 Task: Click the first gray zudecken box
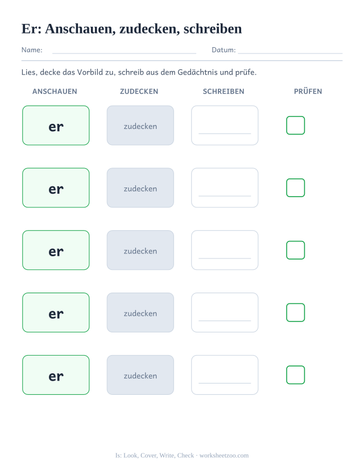[140, 125]
